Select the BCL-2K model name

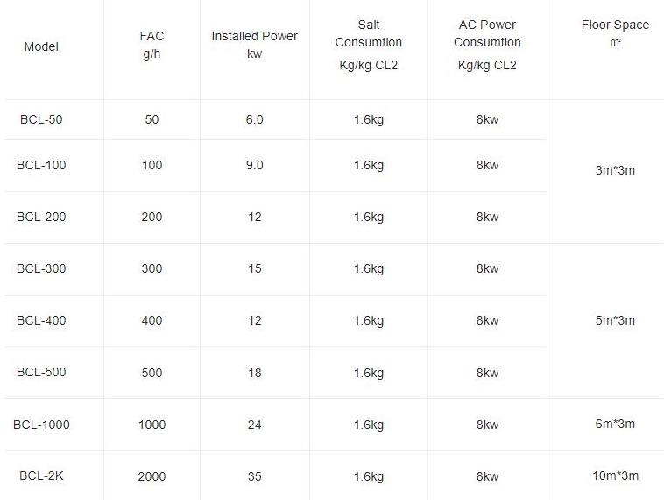point(41,476)
